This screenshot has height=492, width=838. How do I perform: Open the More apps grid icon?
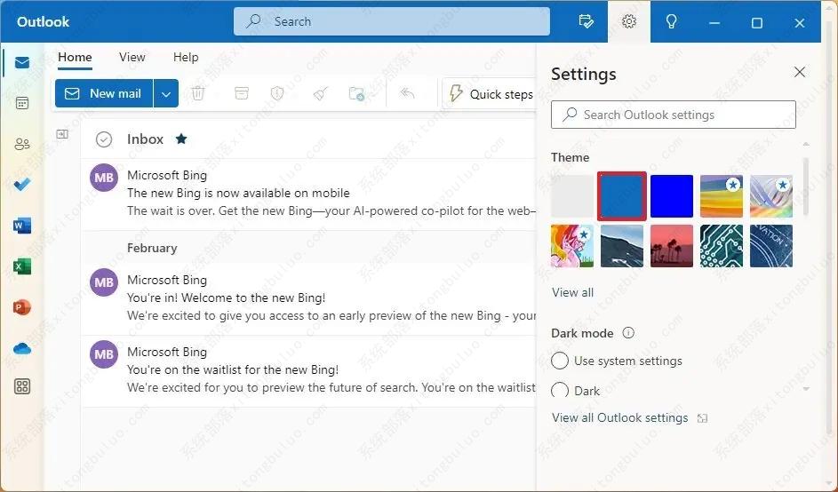[22, 386]
